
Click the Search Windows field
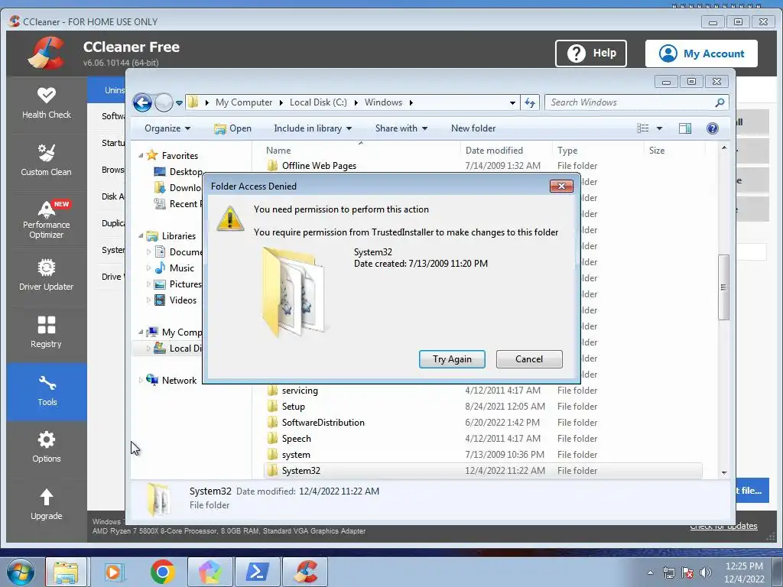click(630, 102)
